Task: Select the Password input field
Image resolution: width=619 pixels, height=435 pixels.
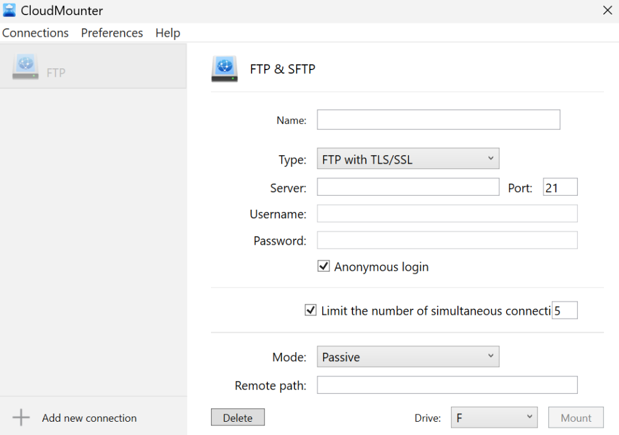Action: [x=447, y=240]
